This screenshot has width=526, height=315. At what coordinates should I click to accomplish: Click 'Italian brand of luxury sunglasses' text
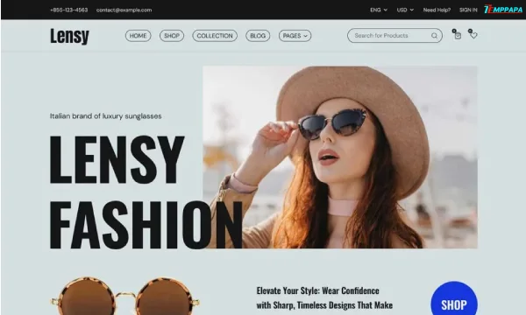click(106, 116)
